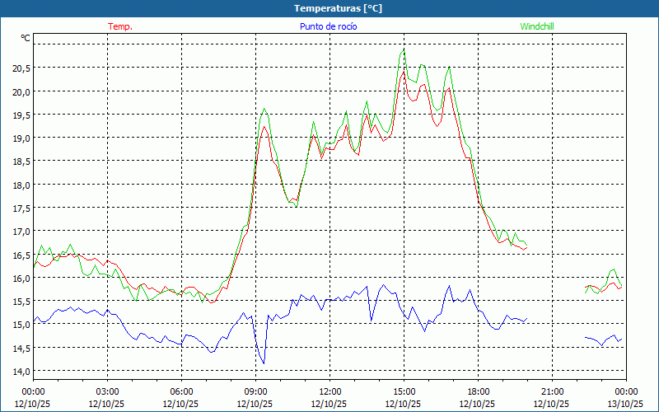Image resolution: width=659 pixels, height=412 pixels.
Task: Click the 06:00 time axis label
Action: [182, 391]
